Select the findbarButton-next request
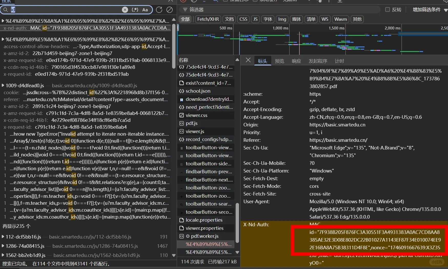This screenshot has height=269, width=448. click(x=206, y=180)
